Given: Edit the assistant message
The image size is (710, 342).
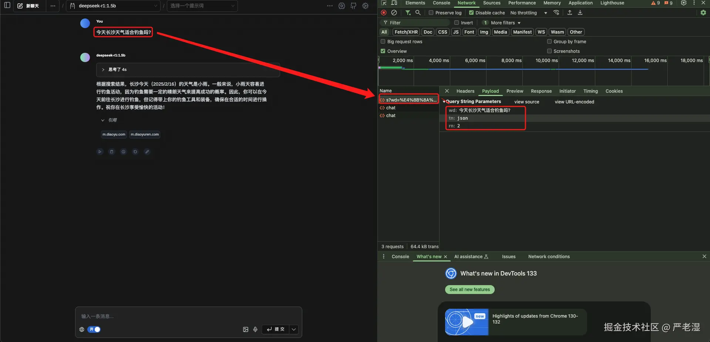Looking at the screenshot, I should tap(147, 152).
